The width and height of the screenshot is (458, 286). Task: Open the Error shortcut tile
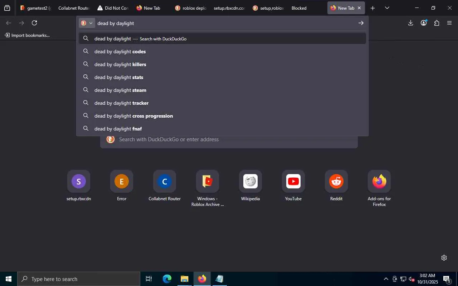(122, 186)
